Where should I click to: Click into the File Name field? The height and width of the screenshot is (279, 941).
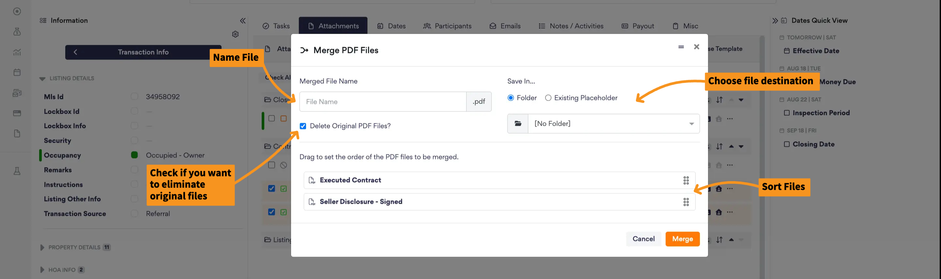click(382, 102)
